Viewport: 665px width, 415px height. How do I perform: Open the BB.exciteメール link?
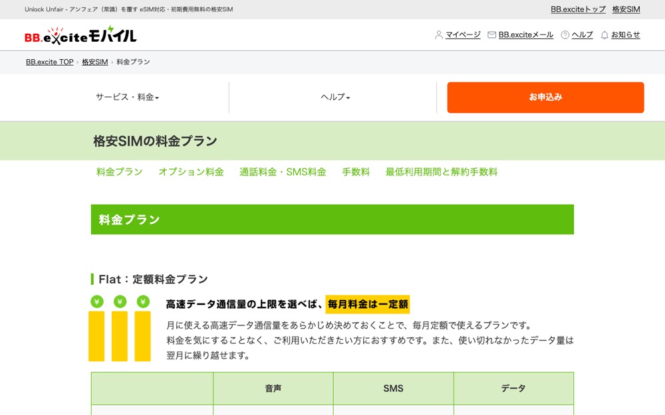[526, 35]
